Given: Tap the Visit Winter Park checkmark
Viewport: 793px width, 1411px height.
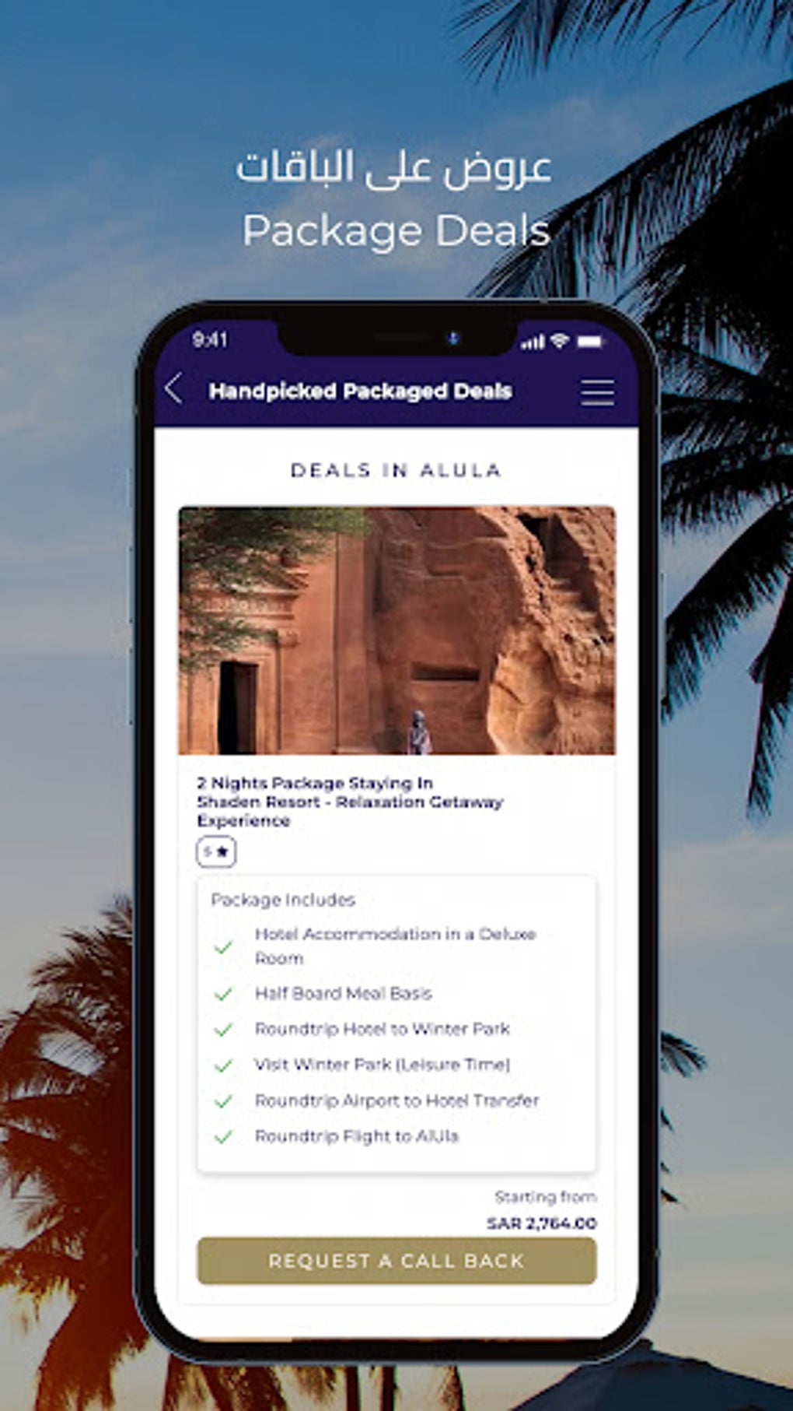Looking at the screenshot, I should click(224, 1065).
